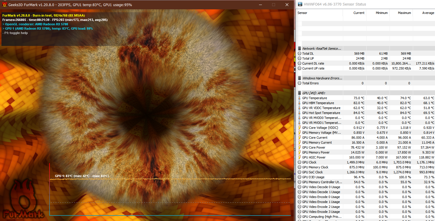Select the 'Windows Hardware Errors...' group row
The image size is (435, 221).
click(x=366, y=78)
